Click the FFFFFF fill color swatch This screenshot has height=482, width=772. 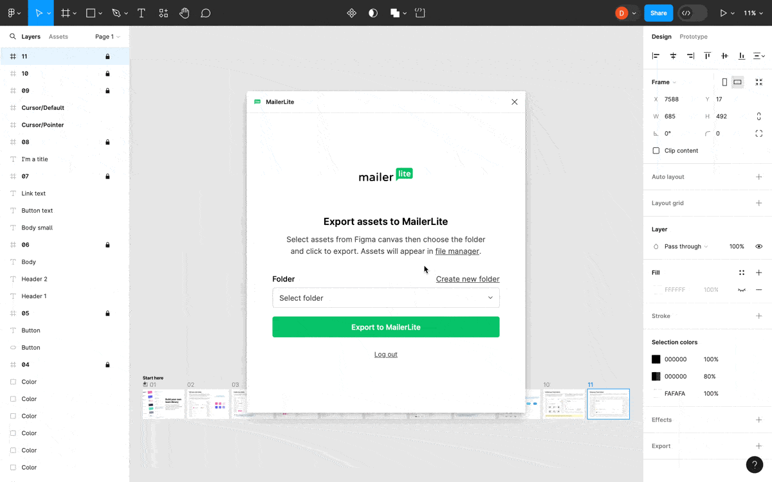[x=656, y=290]
